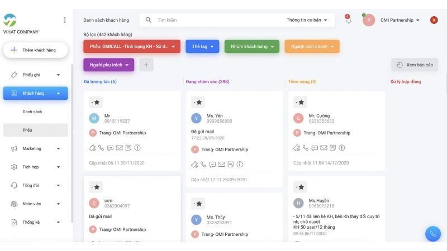Open the Thông tin cơ bản search dropdown

click(x=307, y=20)
